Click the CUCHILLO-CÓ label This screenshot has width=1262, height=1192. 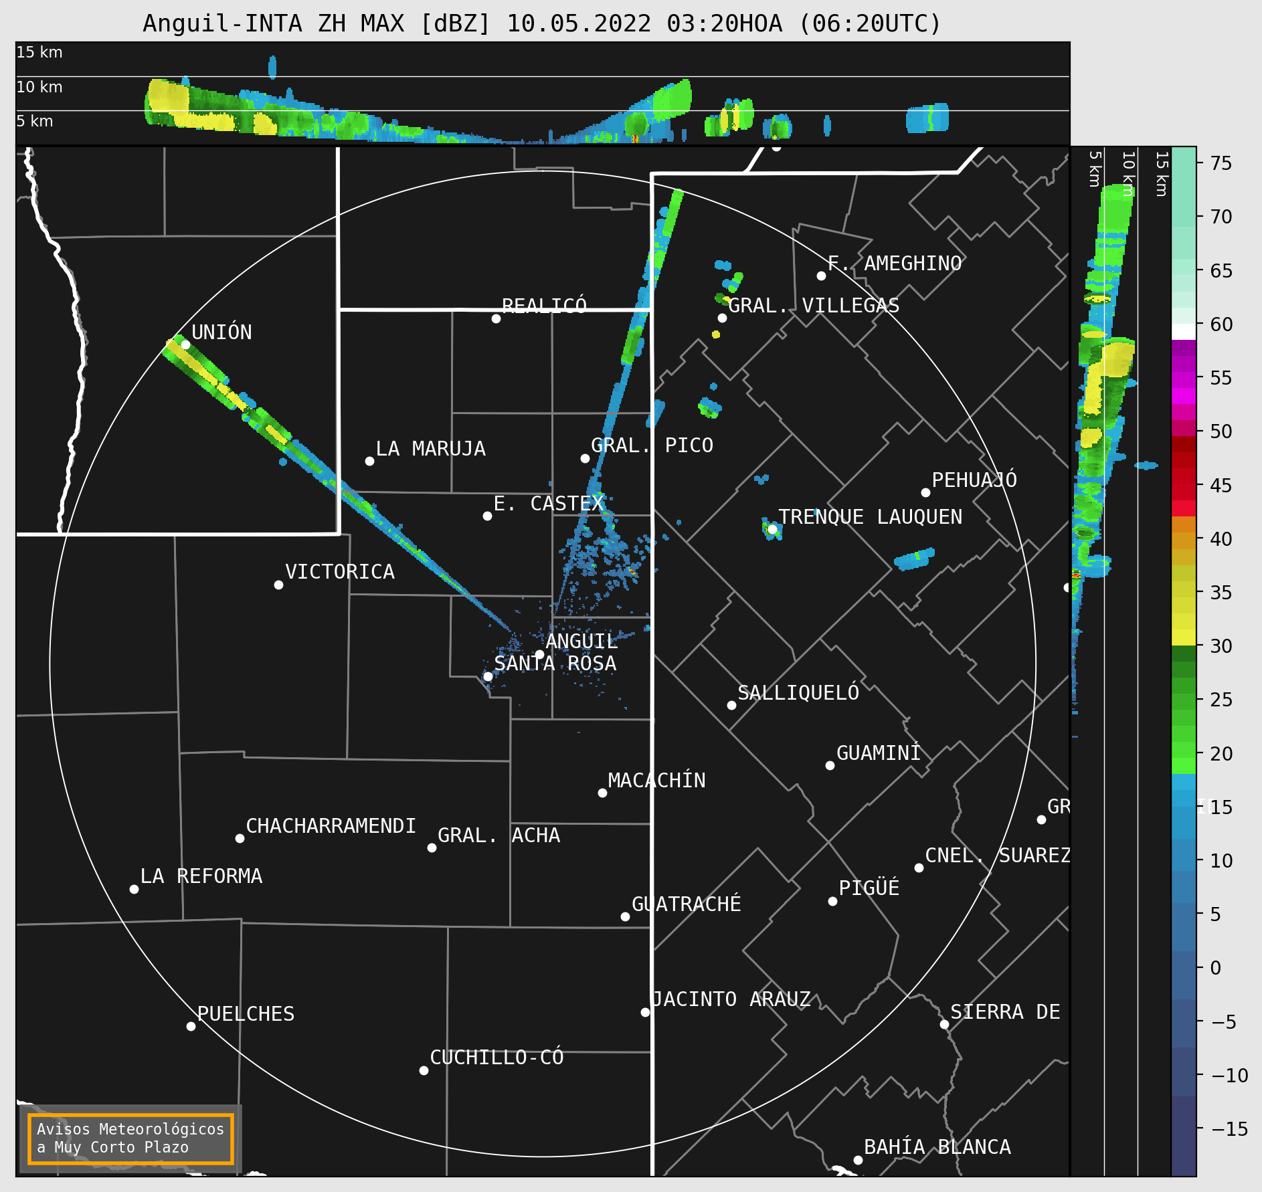497,1058
